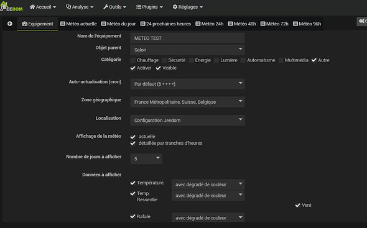Click the Nom de l'équipement field
The image size is (367, 228).
(187, 38)
